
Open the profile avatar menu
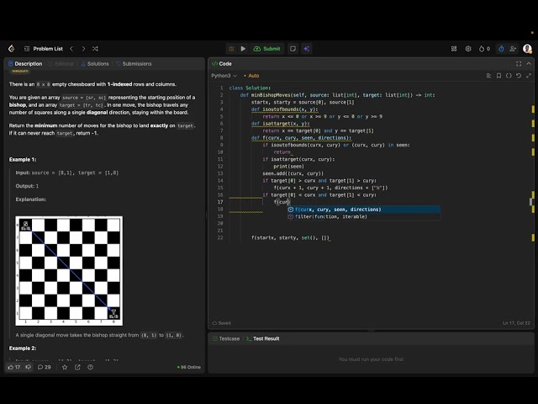(x=527, y=49)
